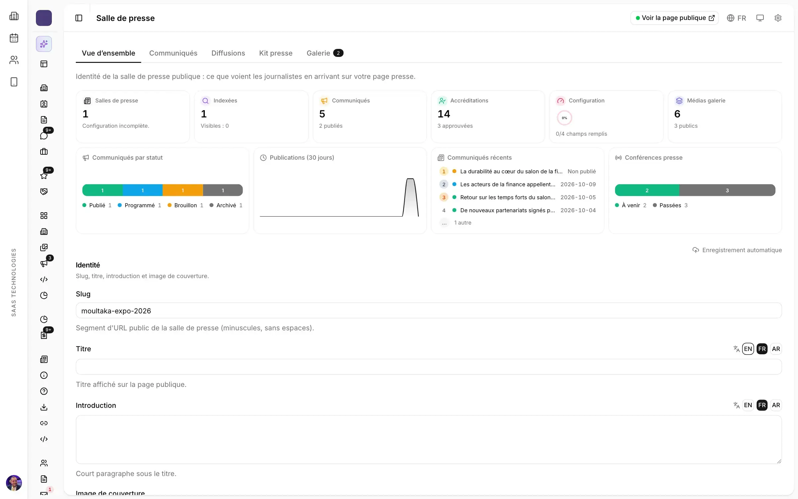Click the star icon with 9+ badge

tap(44, 175)
